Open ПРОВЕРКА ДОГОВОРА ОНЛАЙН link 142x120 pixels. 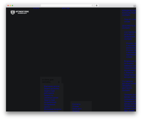tap(127, 88)
